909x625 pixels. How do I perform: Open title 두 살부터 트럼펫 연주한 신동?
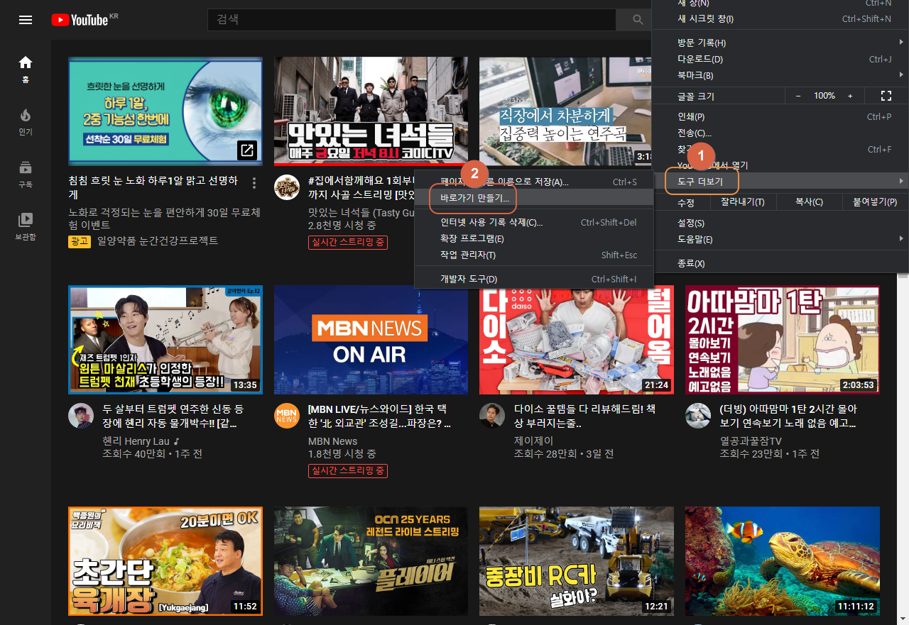173,416
